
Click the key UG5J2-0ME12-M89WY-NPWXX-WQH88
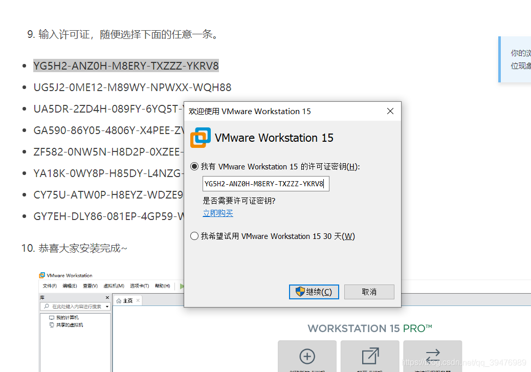coord(132,87)
